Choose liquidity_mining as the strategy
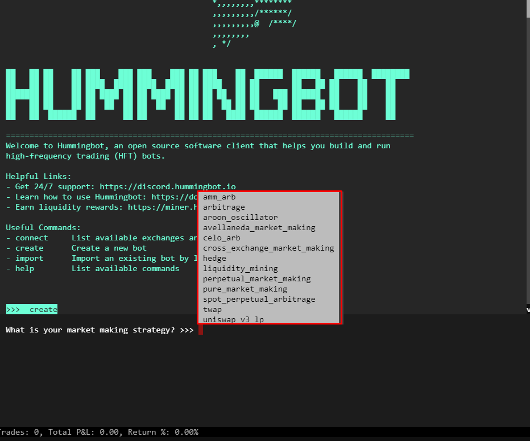Screen dimensions: 530x441 pos(240,268)
